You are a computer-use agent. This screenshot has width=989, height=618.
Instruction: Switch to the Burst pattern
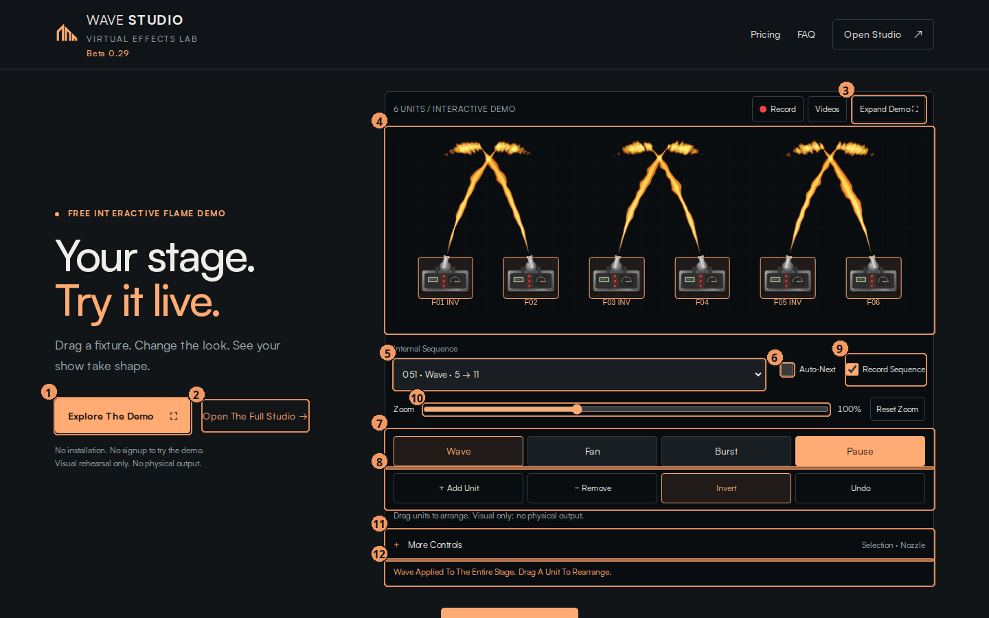coord(726,451)
